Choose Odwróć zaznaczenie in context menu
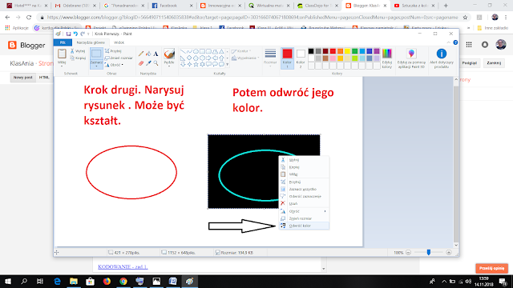The width and height of the screenshot is (513, 288). (x=305, y=196)
